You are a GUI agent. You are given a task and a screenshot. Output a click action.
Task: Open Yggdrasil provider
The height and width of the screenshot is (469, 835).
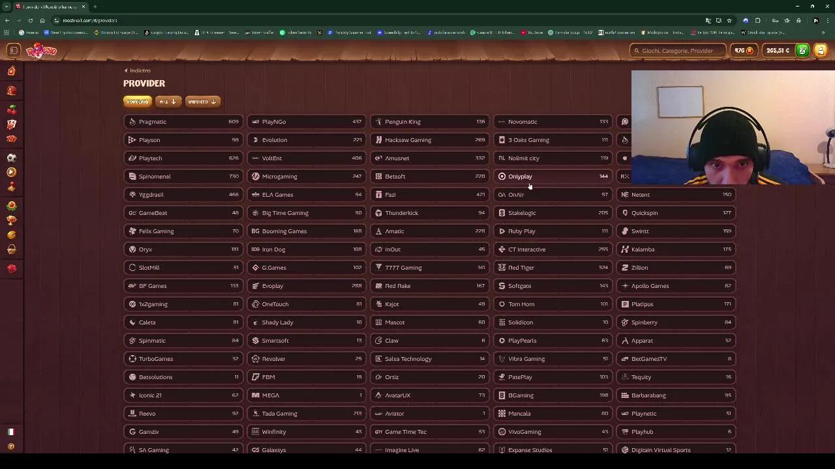183,195
